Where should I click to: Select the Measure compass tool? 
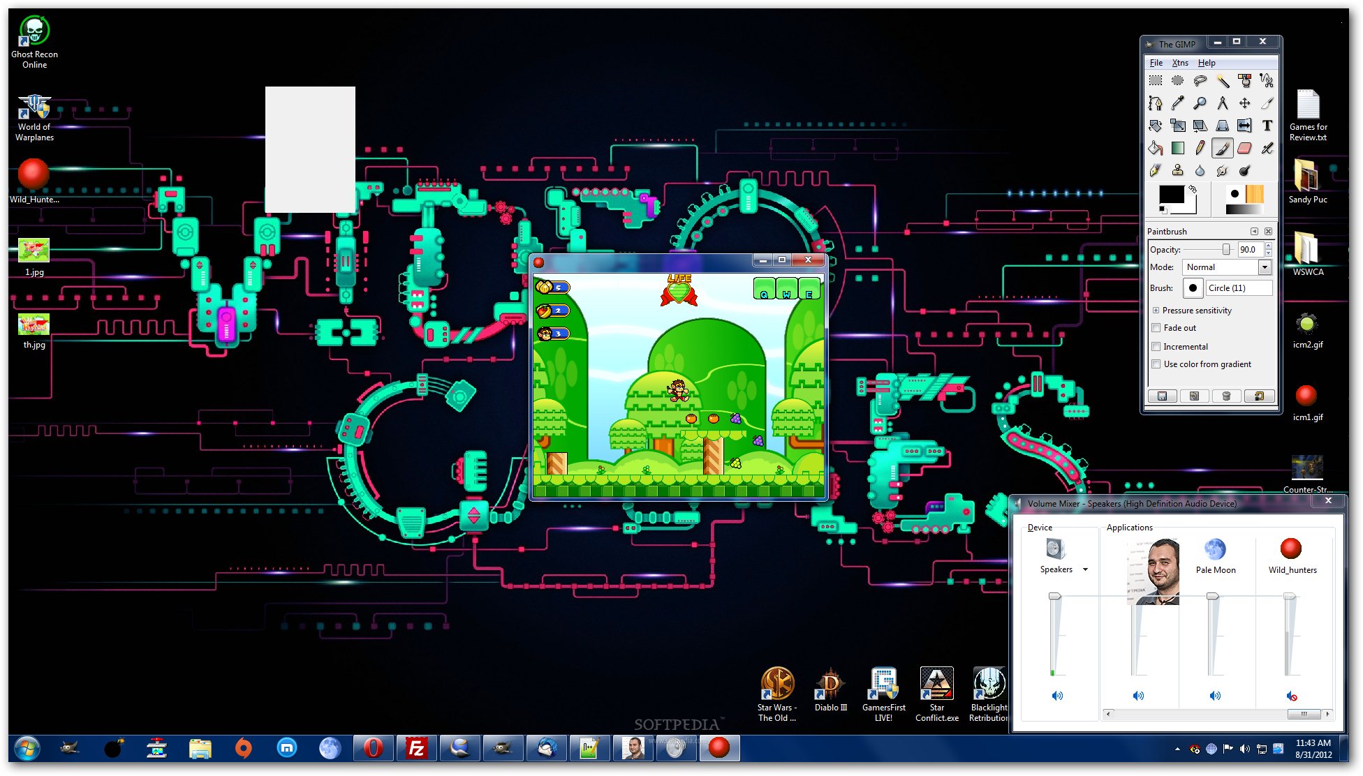pyautogui.click(x=1223, y=103)
